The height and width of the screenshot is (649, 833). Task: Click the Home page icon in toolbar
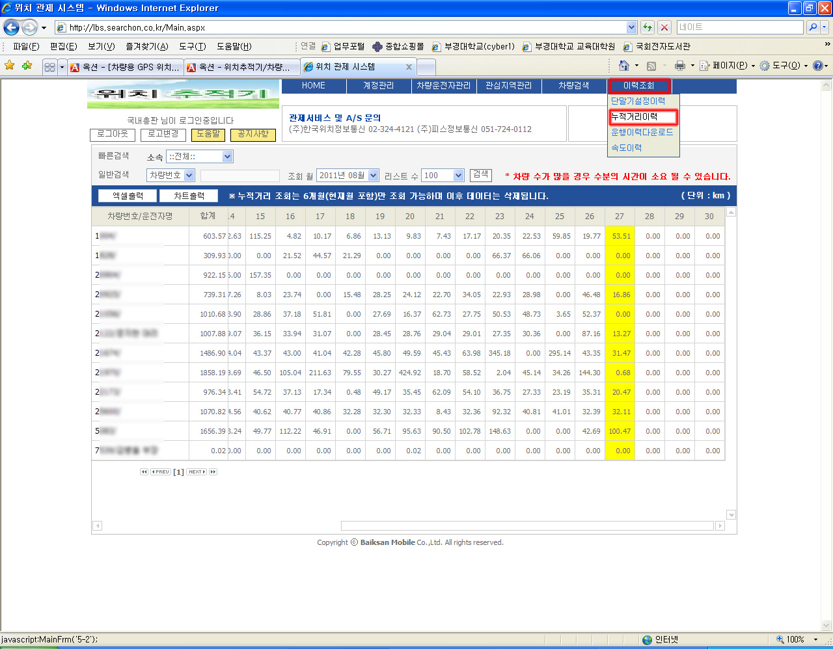(x=623, y=66)
